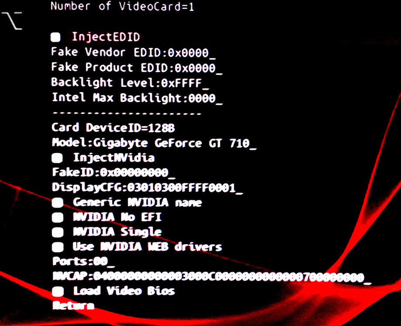
Task: Edit the Fake Vendor EDID field
Action: point(133,52)
